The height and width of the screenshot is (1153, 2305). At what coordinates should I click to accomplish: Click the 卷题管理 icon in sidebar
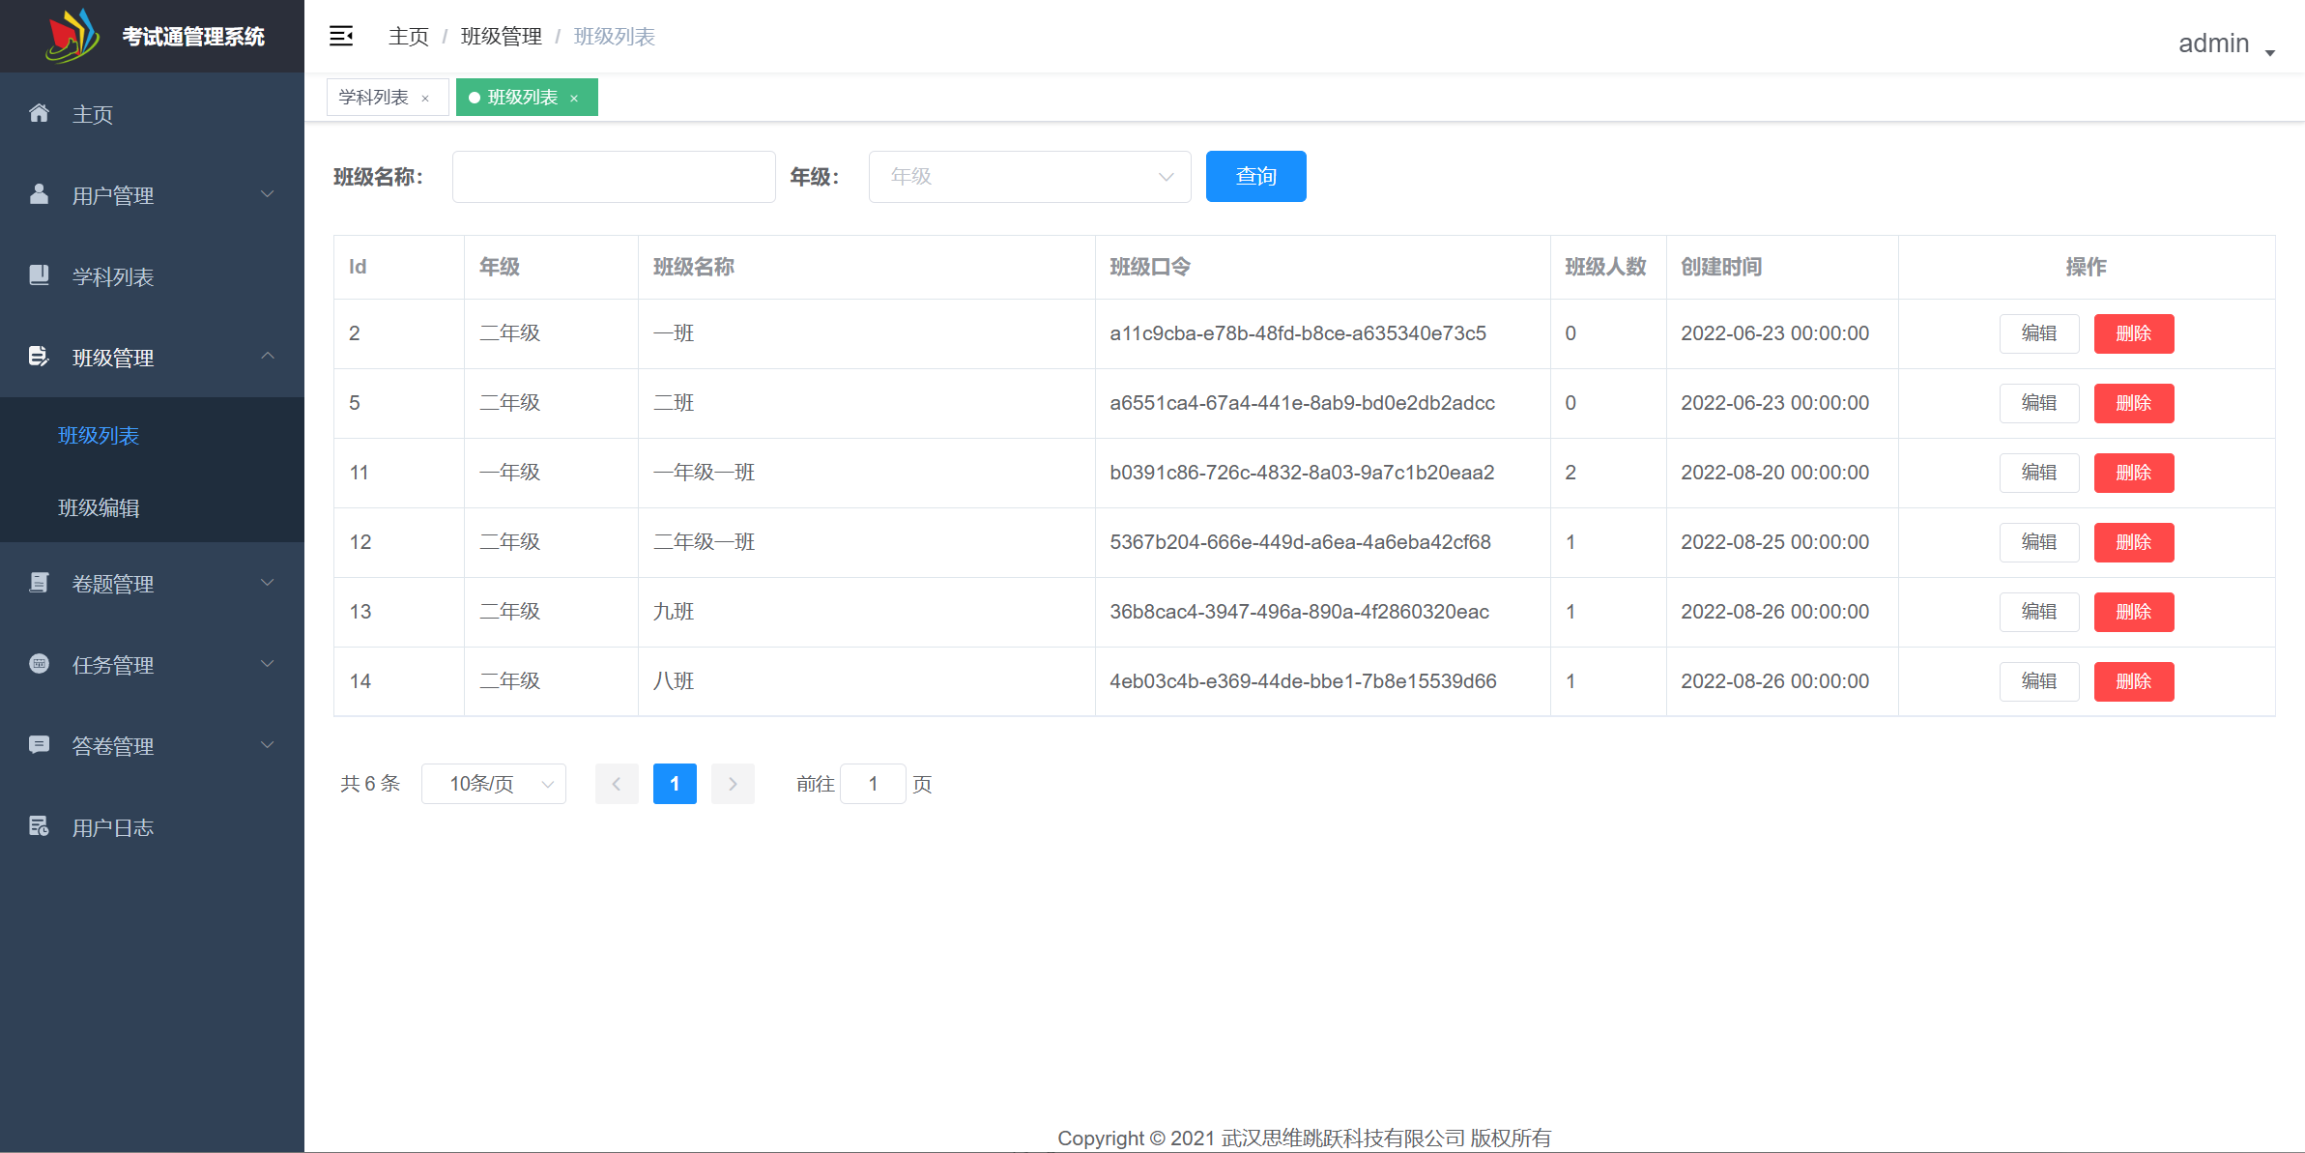39,583
